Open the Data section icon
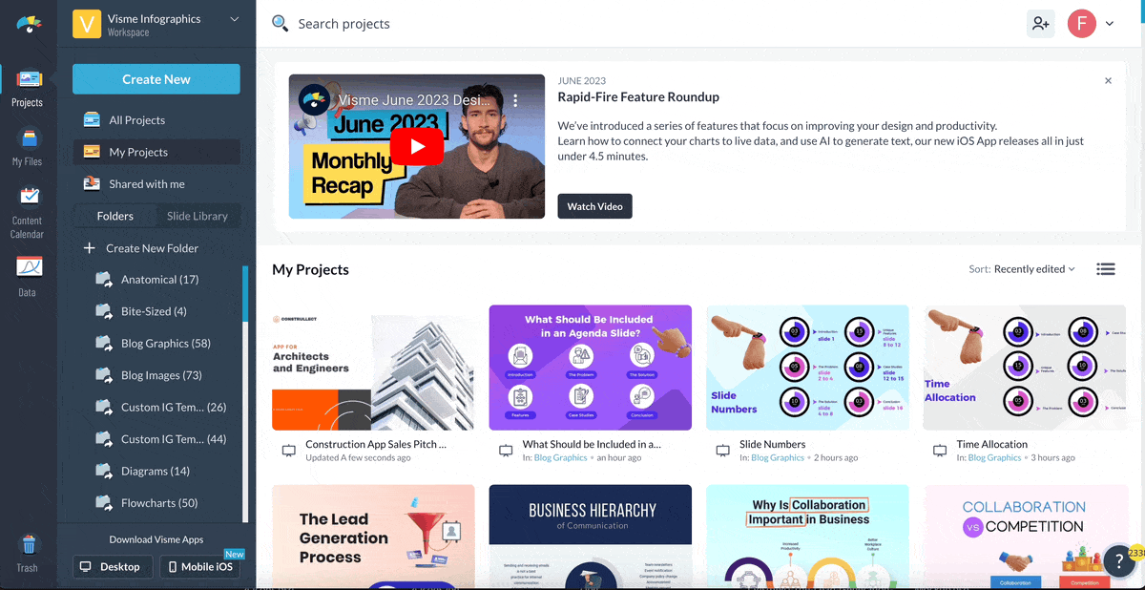 [30, 266]
